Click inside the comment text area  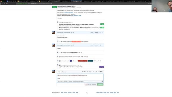click(x=80, y=77)
